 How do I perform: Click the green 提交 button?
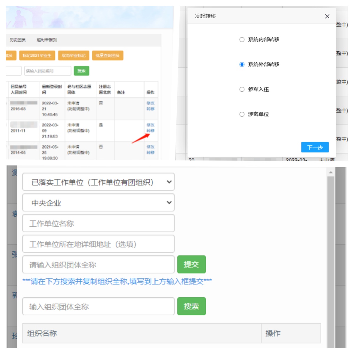point(191,264)
